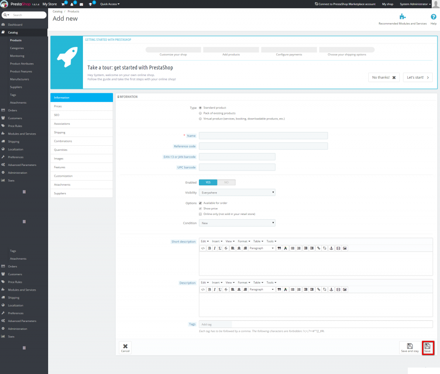
Task: Open the Associations tab
Action: (82, 124)
